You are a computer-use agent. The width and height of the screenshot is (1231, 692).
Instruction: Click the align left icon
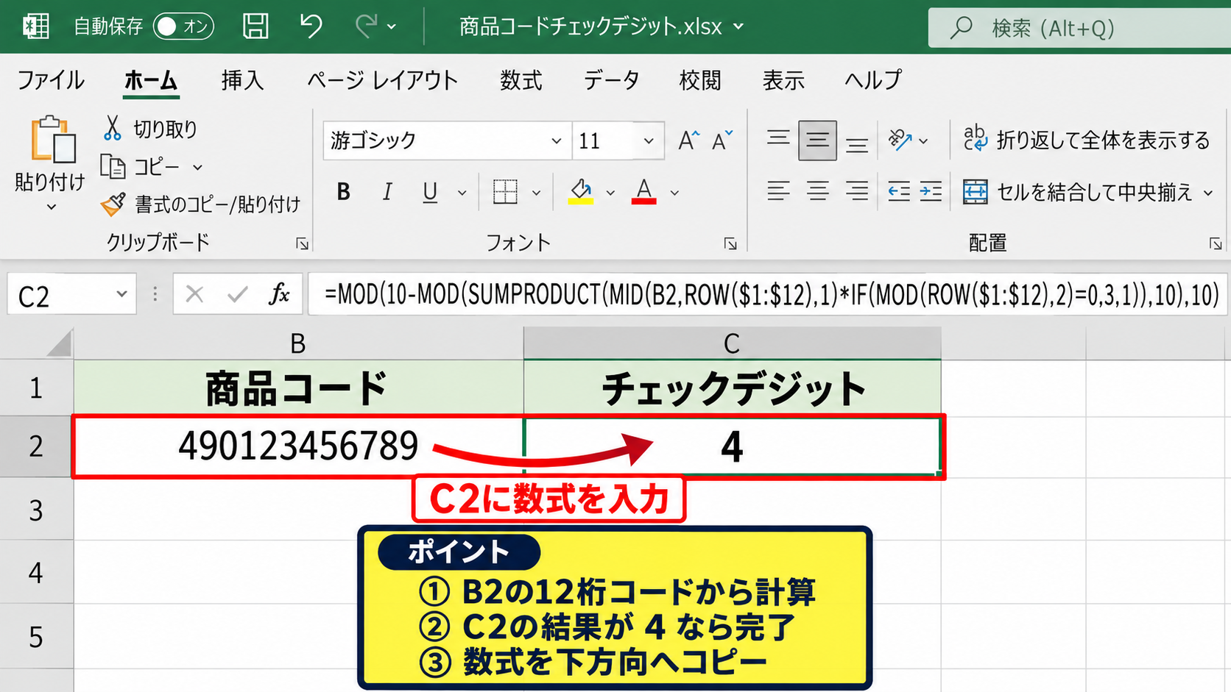click(x=778, y=192)
